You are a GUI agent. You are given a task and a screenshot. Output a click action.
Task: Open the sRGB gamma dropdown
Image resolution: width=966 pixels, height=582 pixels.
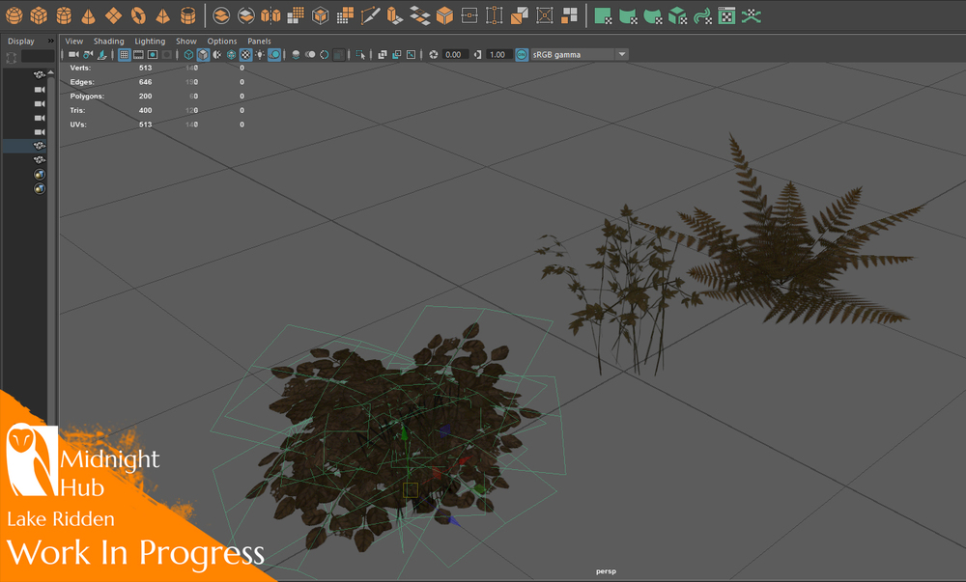coord(622,55)
